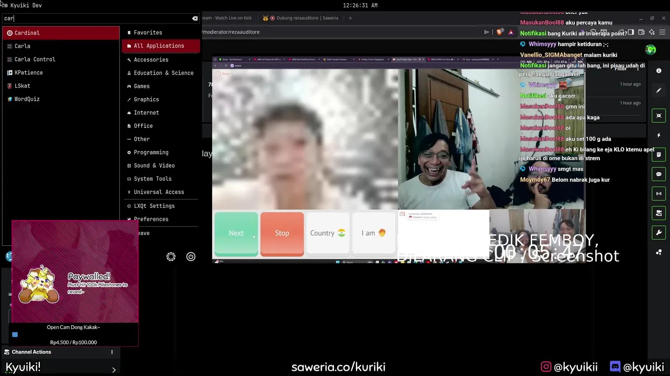Viewport: 670px width, 376px height.
Task: Click the WordQuiz app icon
Action: [9, 99]
